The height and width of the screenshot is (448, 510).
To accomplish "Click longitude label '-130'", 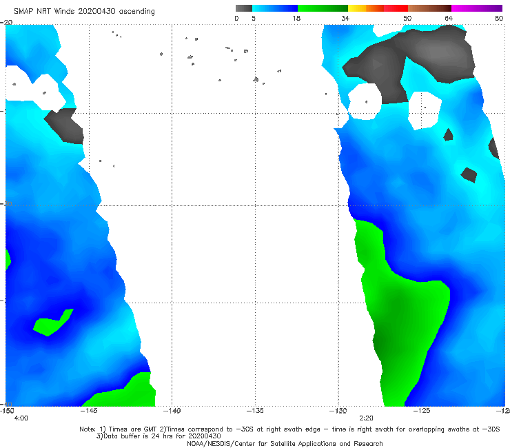I will click(338, 411).
